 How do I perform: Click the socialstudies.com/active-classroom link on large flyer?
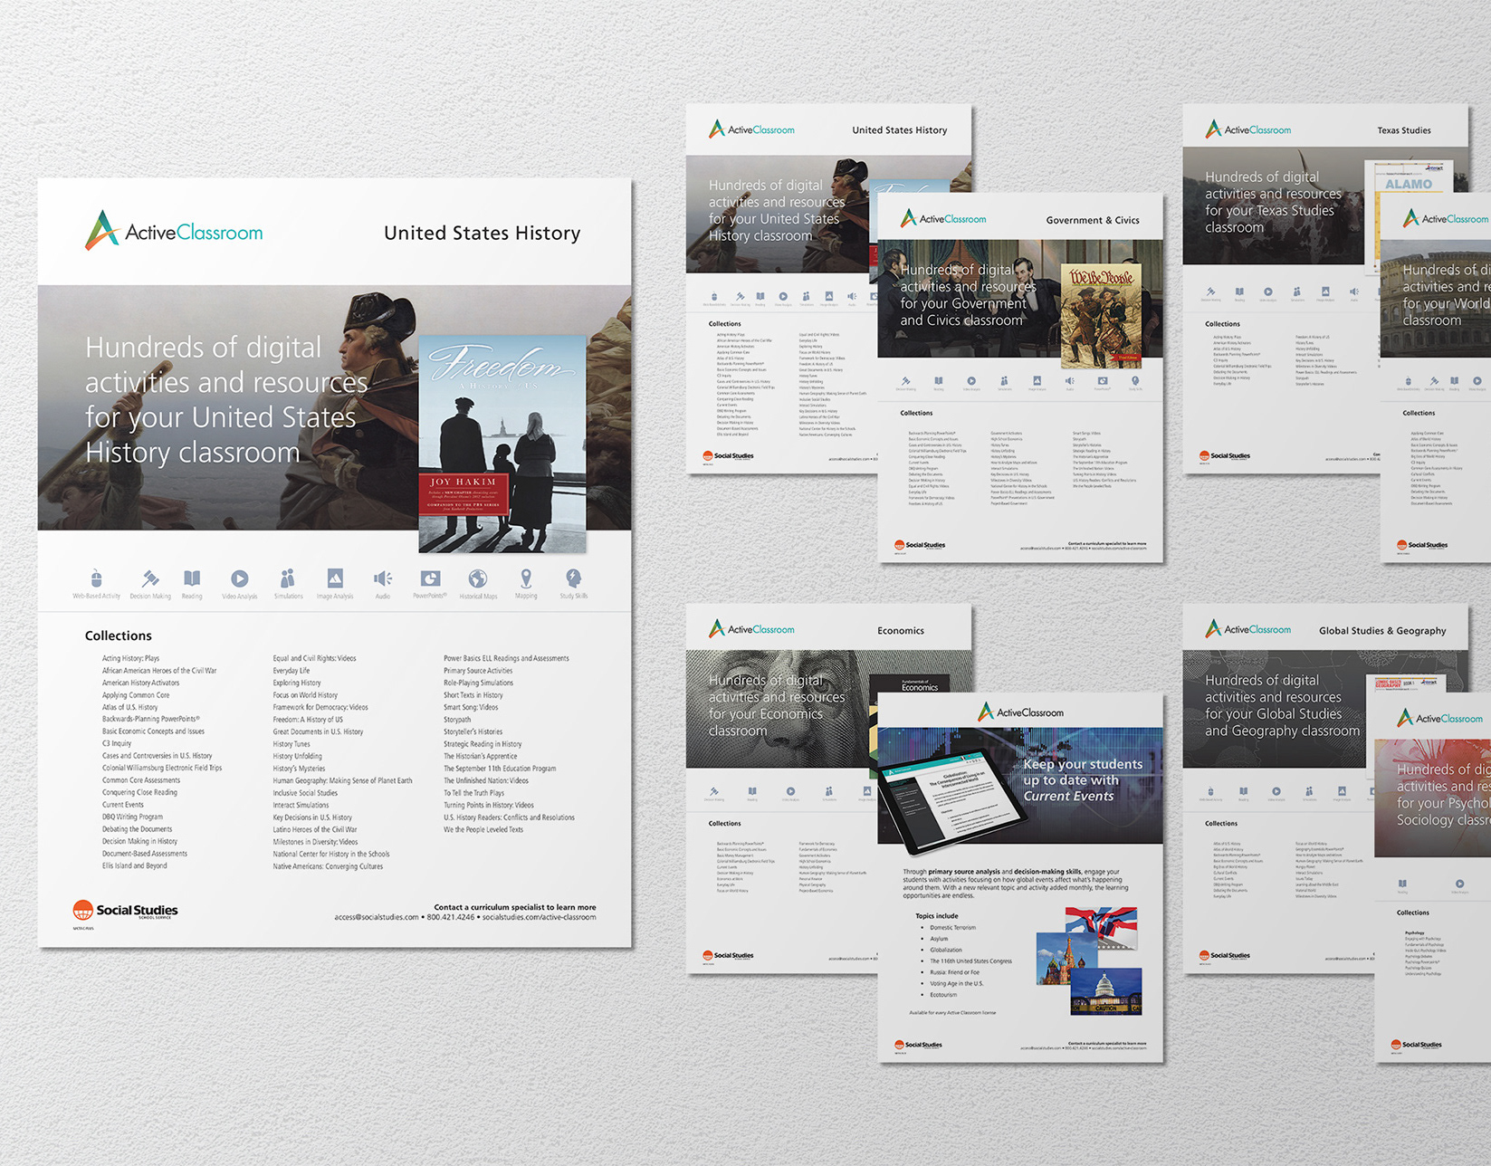[540, 917]
